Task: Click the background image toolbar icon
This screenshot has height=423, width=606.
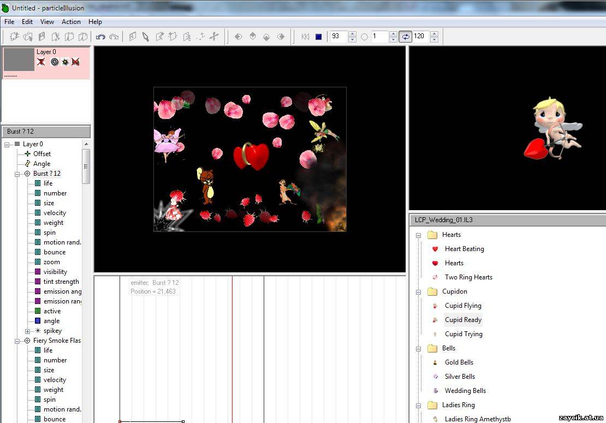Action: [x=133, y=37]
